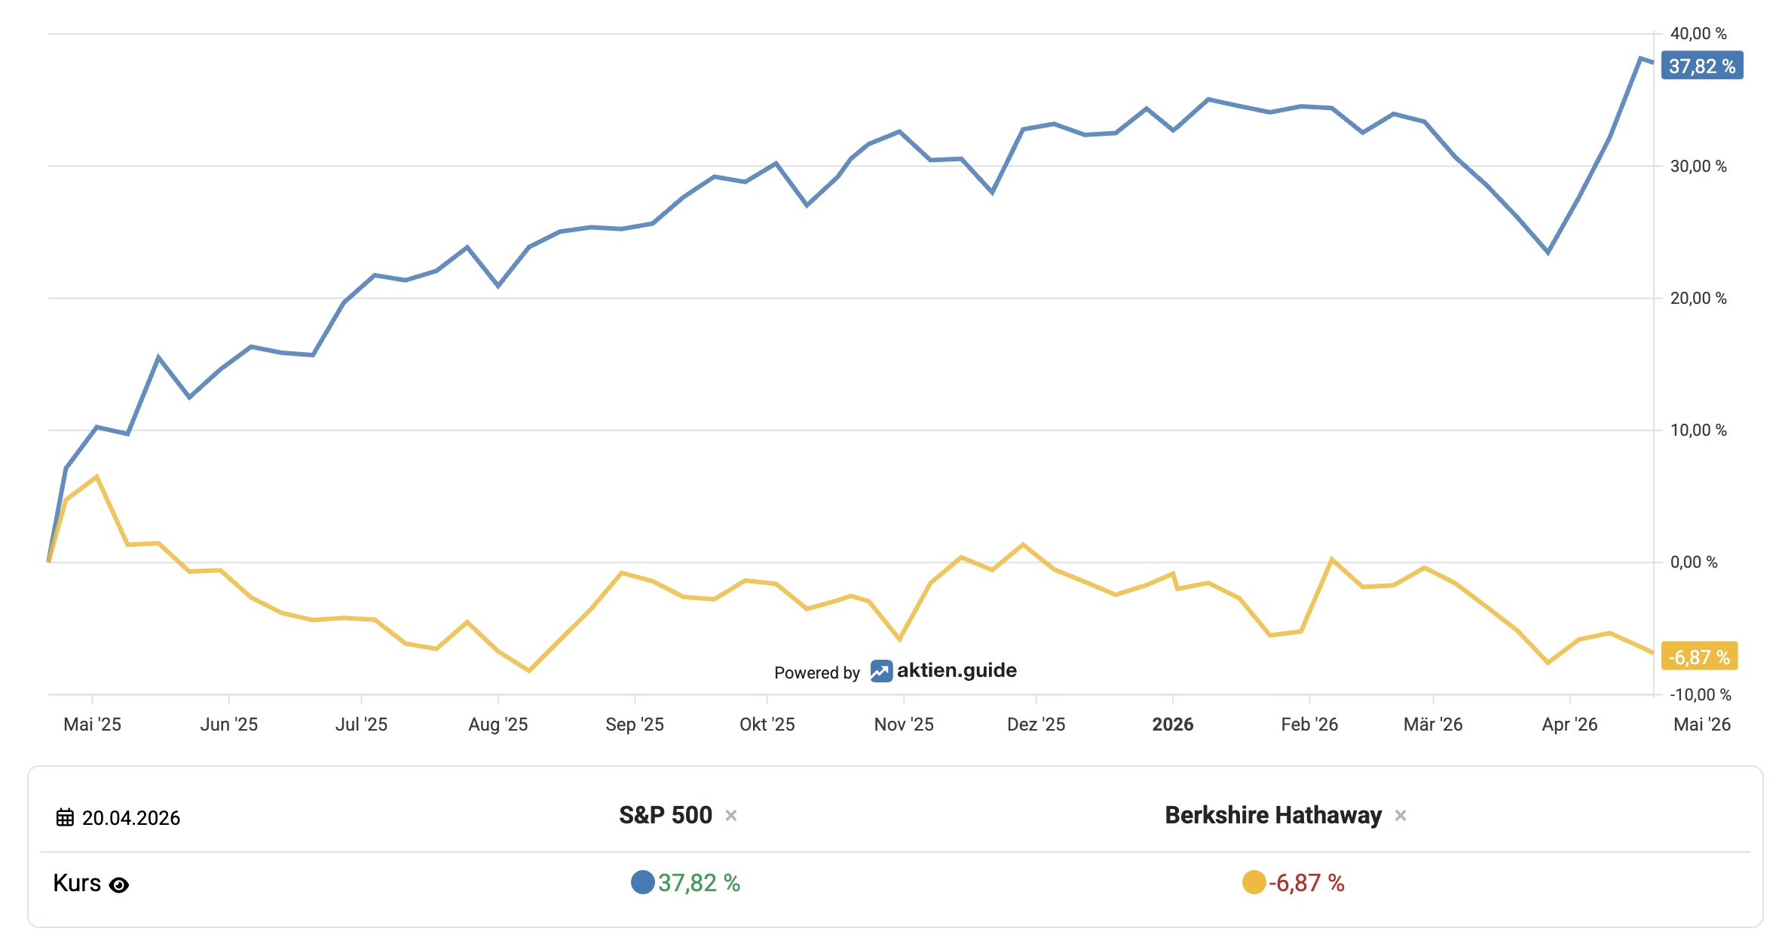This screenshot has height=947, width=1782.
Task: Open the 20.04.2026 date picker
Action: (x=131, y=818)
